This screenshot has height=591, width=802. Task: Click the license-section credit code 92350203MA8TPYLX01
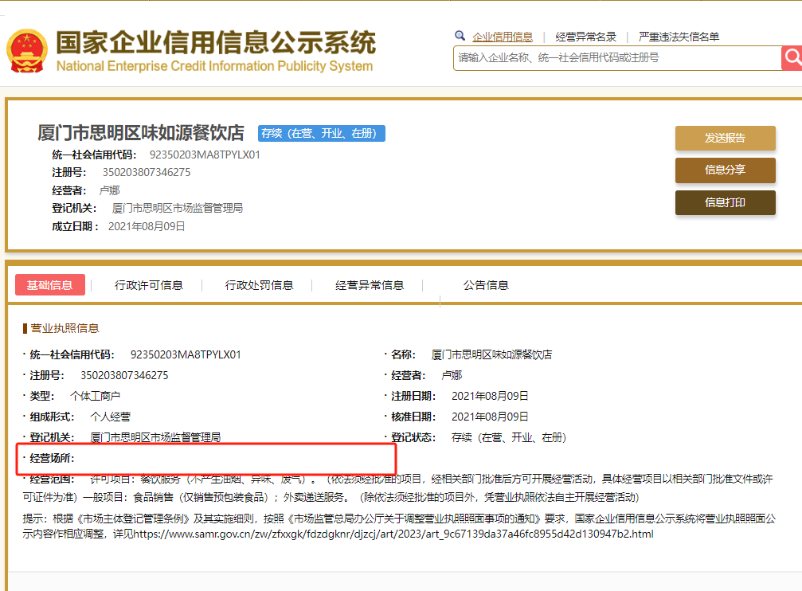tap(186, 354)
